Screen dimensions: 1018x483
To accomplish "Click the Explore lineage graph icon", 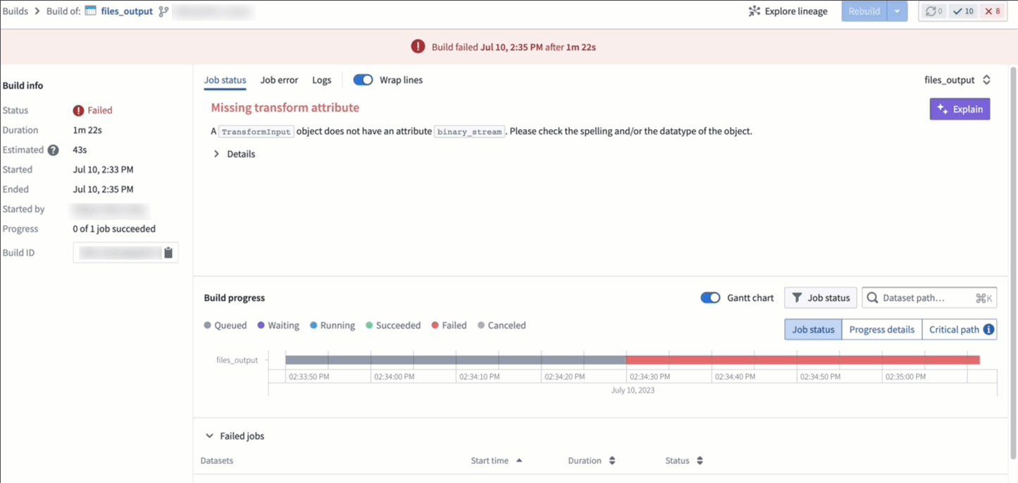I will (755, 11).
